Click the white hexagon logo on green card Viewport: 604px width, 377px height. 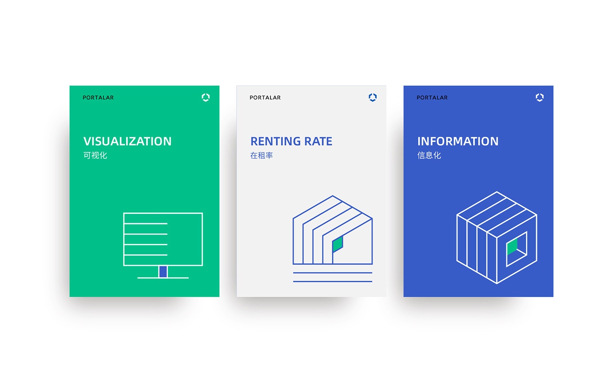tap(205, 98)
